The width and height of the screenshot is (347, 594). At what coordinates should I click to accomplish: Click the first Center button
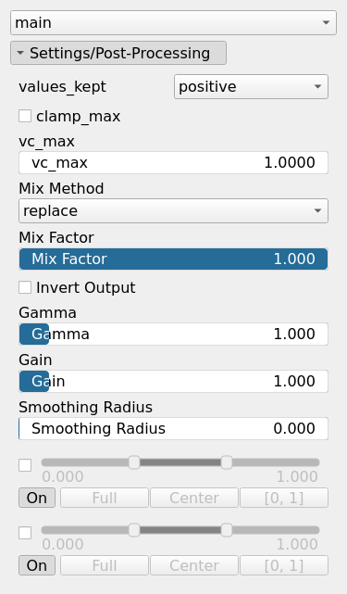pos(194,498)
